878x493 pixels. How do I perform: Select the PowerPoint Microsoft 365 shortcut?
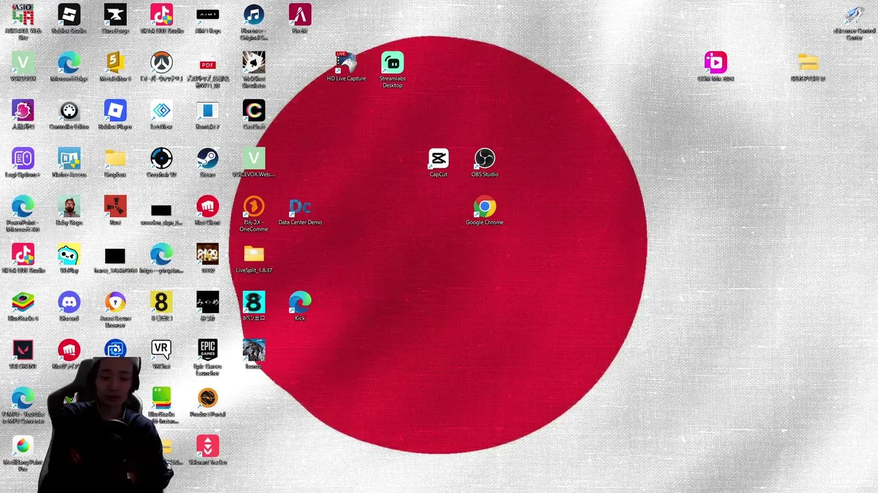[23, 207]
